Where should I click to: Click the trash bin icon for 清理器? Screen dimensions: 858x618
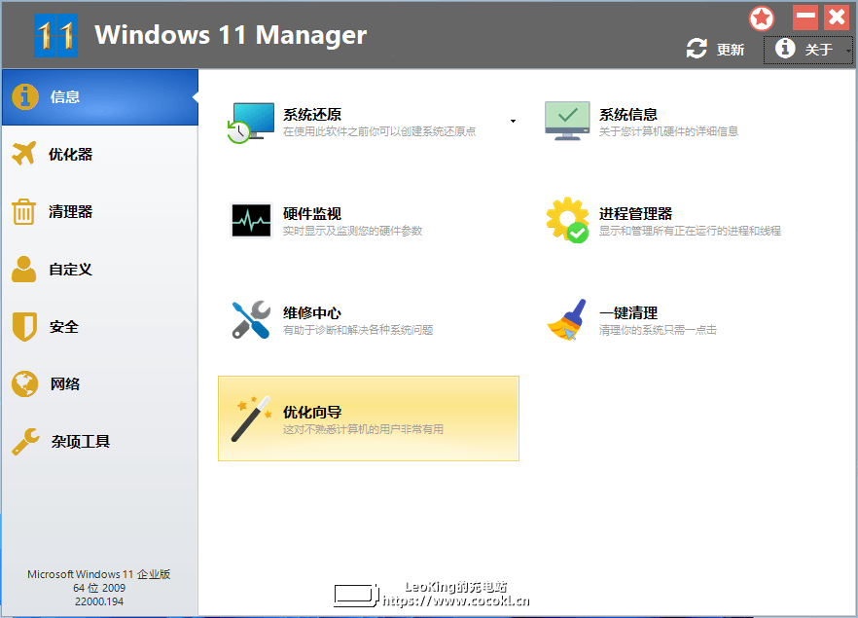(x=23, y=212)
